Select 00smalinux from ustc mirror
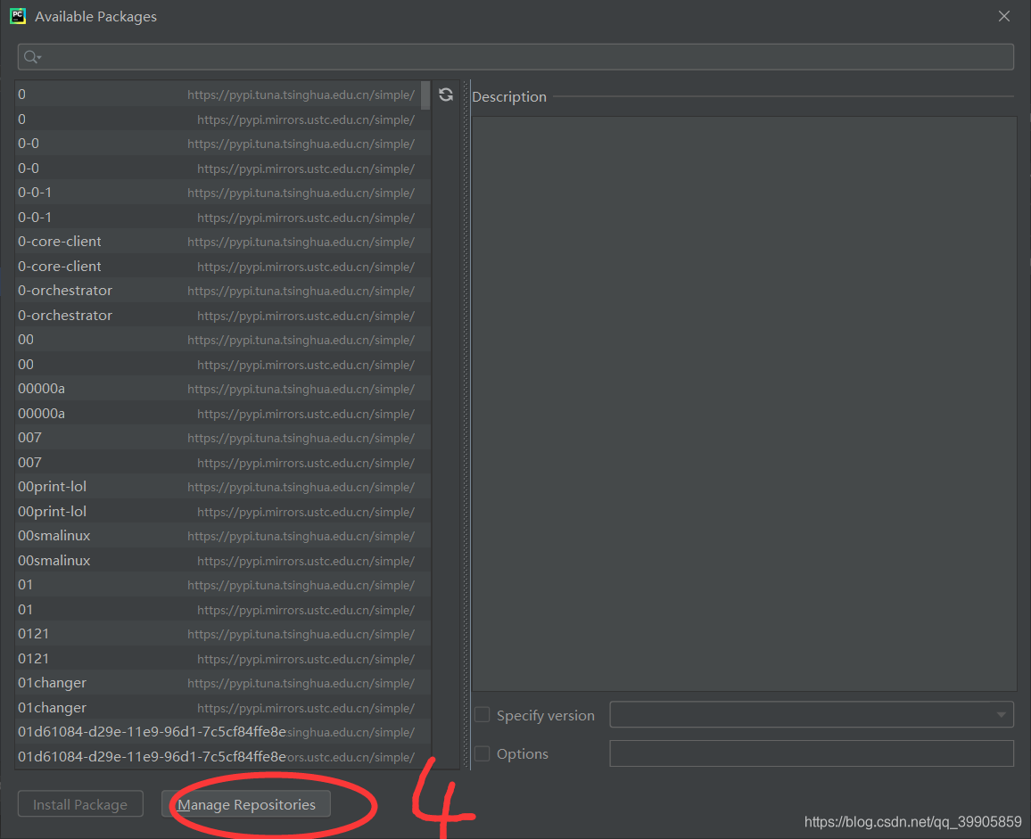Viewport: 1031px width, 839px height. [x=223, y=560]
